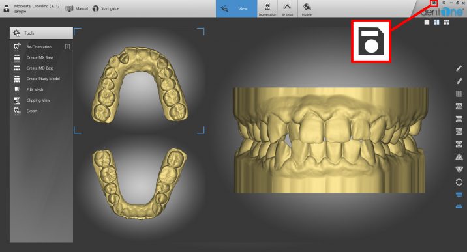Toggle the grid display icon on right toolbar

point(459,94)
